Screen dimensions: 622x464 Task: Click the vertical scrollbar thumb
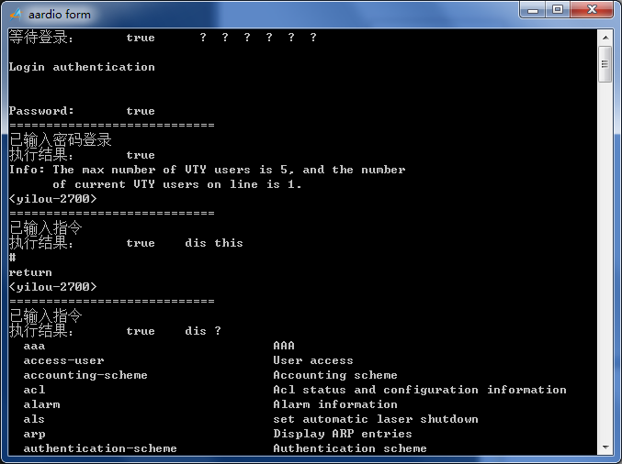point(605,64)
